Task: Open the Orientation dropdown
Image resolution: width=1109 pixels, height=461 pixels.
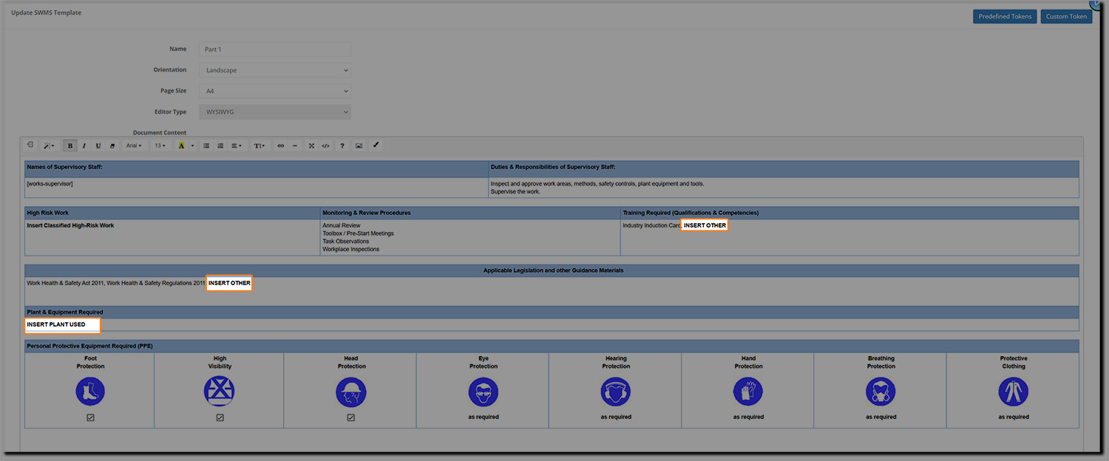Action: click(274, 70)
